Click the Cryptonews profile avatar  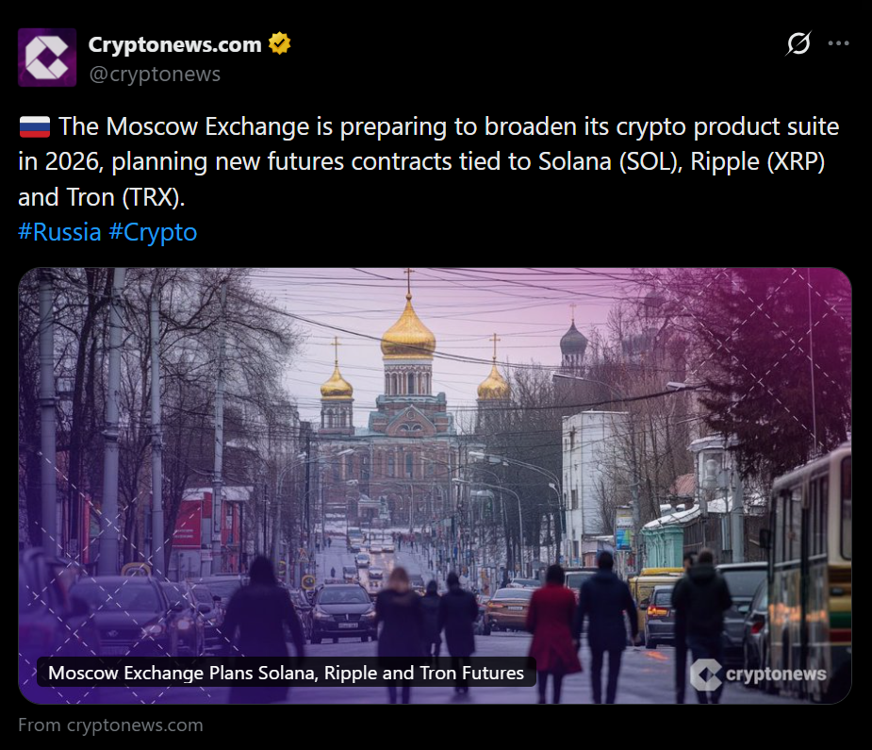pyautogui.click(x=47, y=58)
